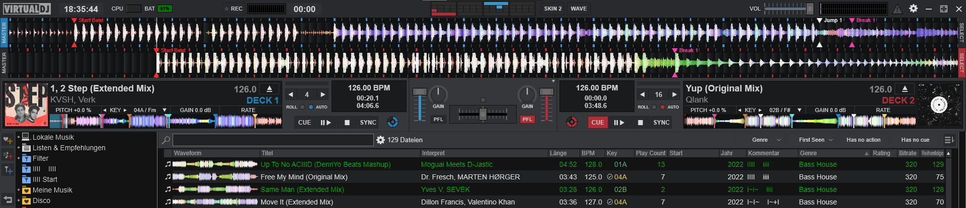Toggle blue PFL headphone cue for Deck 1
Viewport: 966px width, 208px height.
point(438,119)
